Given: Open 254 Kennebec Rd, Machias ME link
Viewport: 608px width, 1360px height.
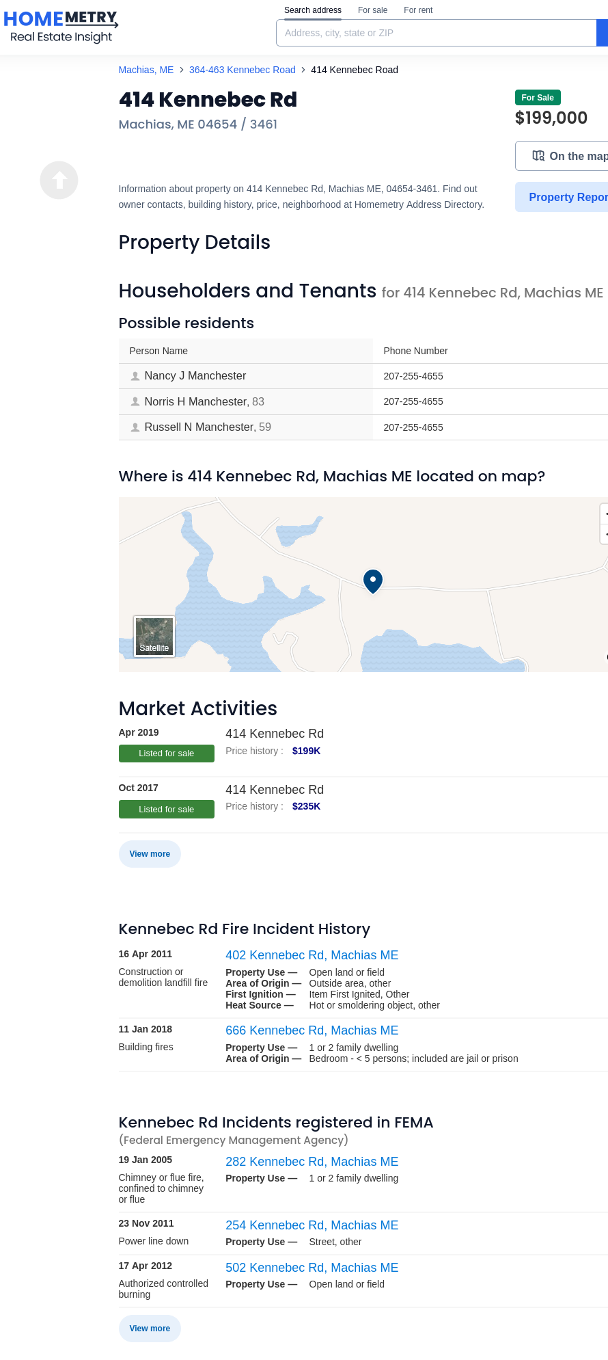Looking at the screenshot, I should (312, 1225).
